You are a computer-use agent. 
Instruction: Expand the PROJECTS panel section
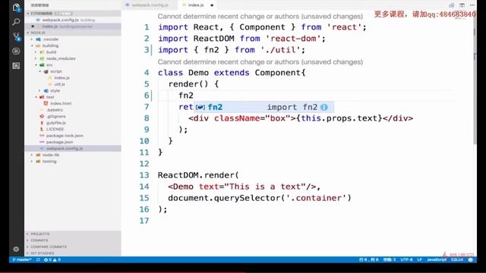click(x=73, y=234)
